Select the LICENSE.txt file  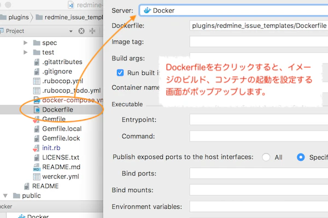click(x=61, y=157)
